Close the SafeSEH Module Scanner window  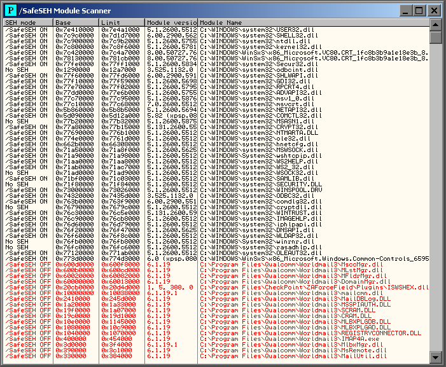[434, 11]
